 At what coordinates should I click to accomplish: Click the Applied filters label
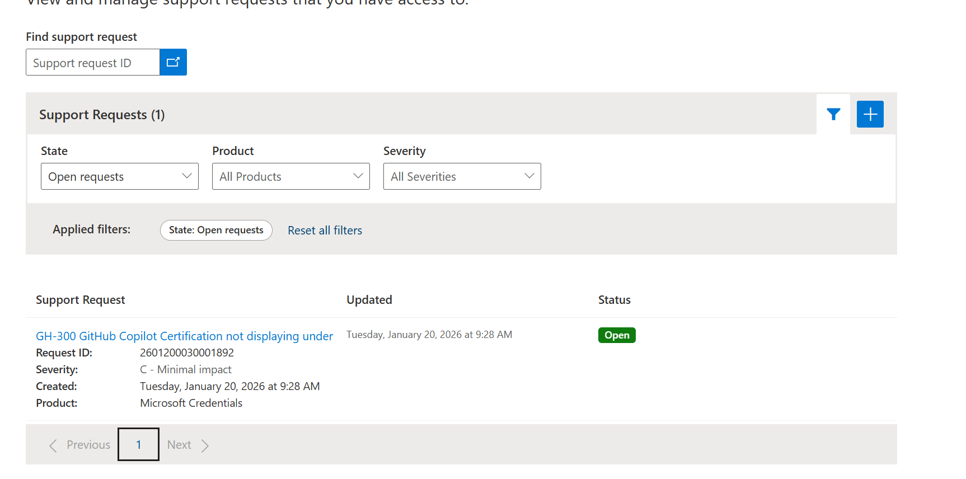coord(91,229)
